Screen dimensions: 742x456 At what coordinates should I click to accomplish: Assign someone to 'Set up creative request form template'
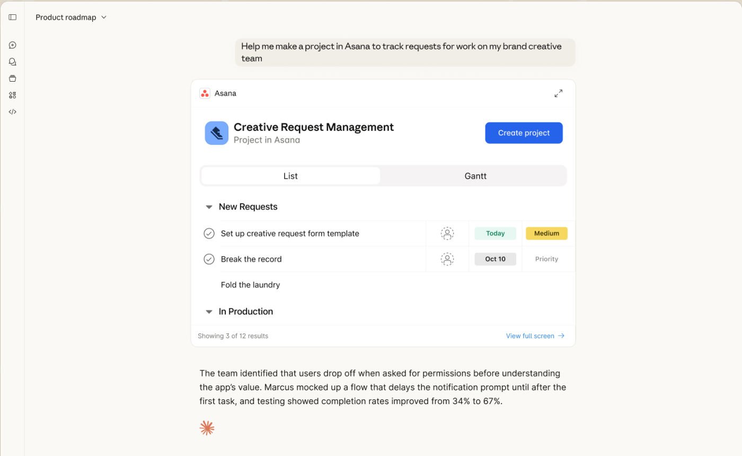point(447,233)
